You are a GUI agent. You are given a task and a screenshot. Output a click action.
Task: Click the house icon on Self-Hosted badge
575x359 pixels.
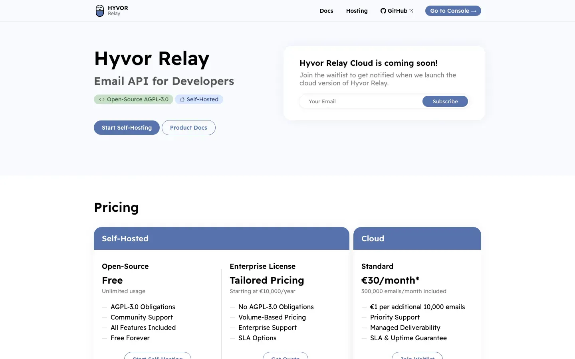point(182,99)
